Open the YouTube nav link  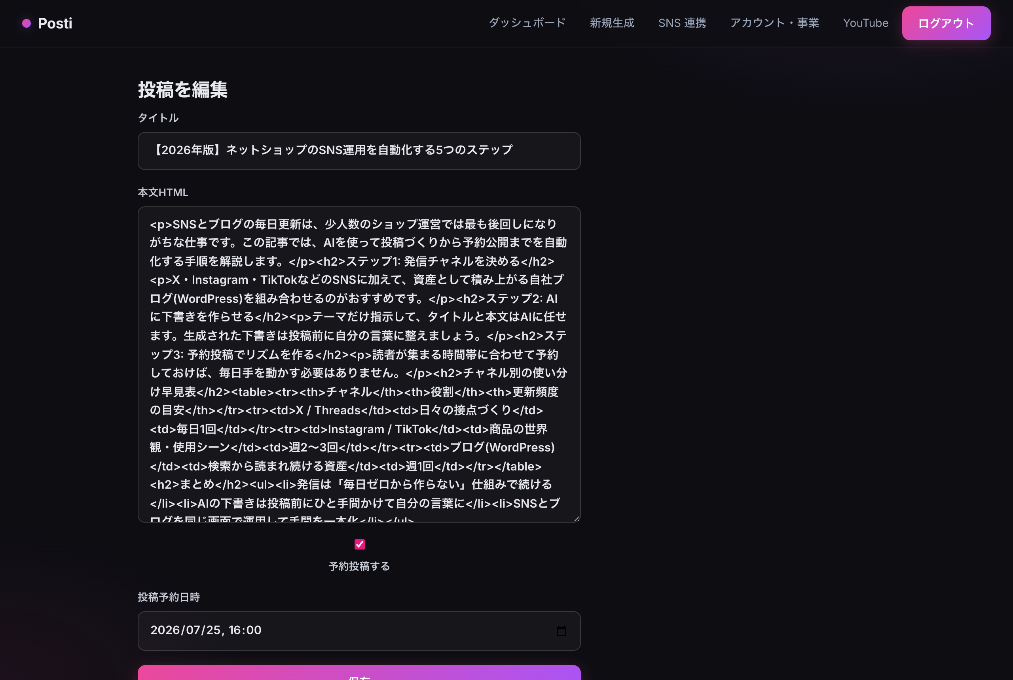click(x=865, y=23)
